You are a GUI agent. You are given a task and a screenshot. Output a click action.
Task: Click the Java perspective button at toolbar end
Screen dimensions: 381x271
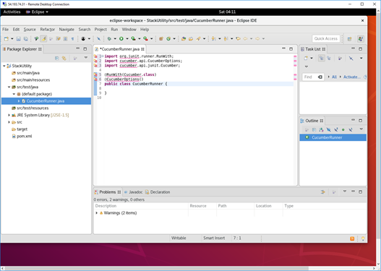[x=361, y=39]
